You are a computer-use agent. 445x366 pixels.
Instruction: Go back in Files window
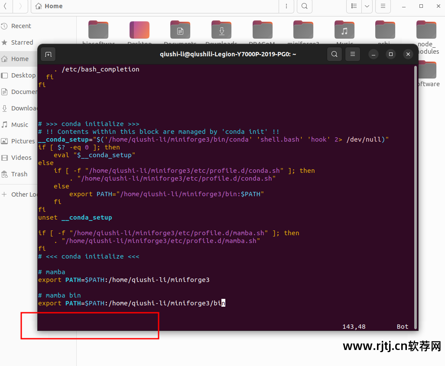pyautogui.click(x=6, y=6)
